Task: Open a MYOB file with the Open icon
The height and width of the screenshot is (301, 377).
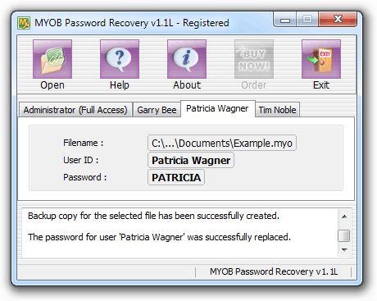Action: [52, 59]
